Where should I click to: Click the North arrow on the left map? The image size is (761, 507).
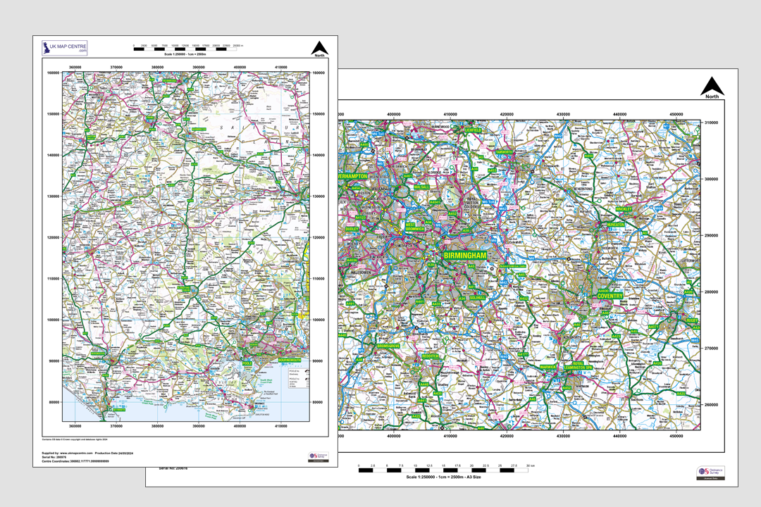tap(321, 48)
